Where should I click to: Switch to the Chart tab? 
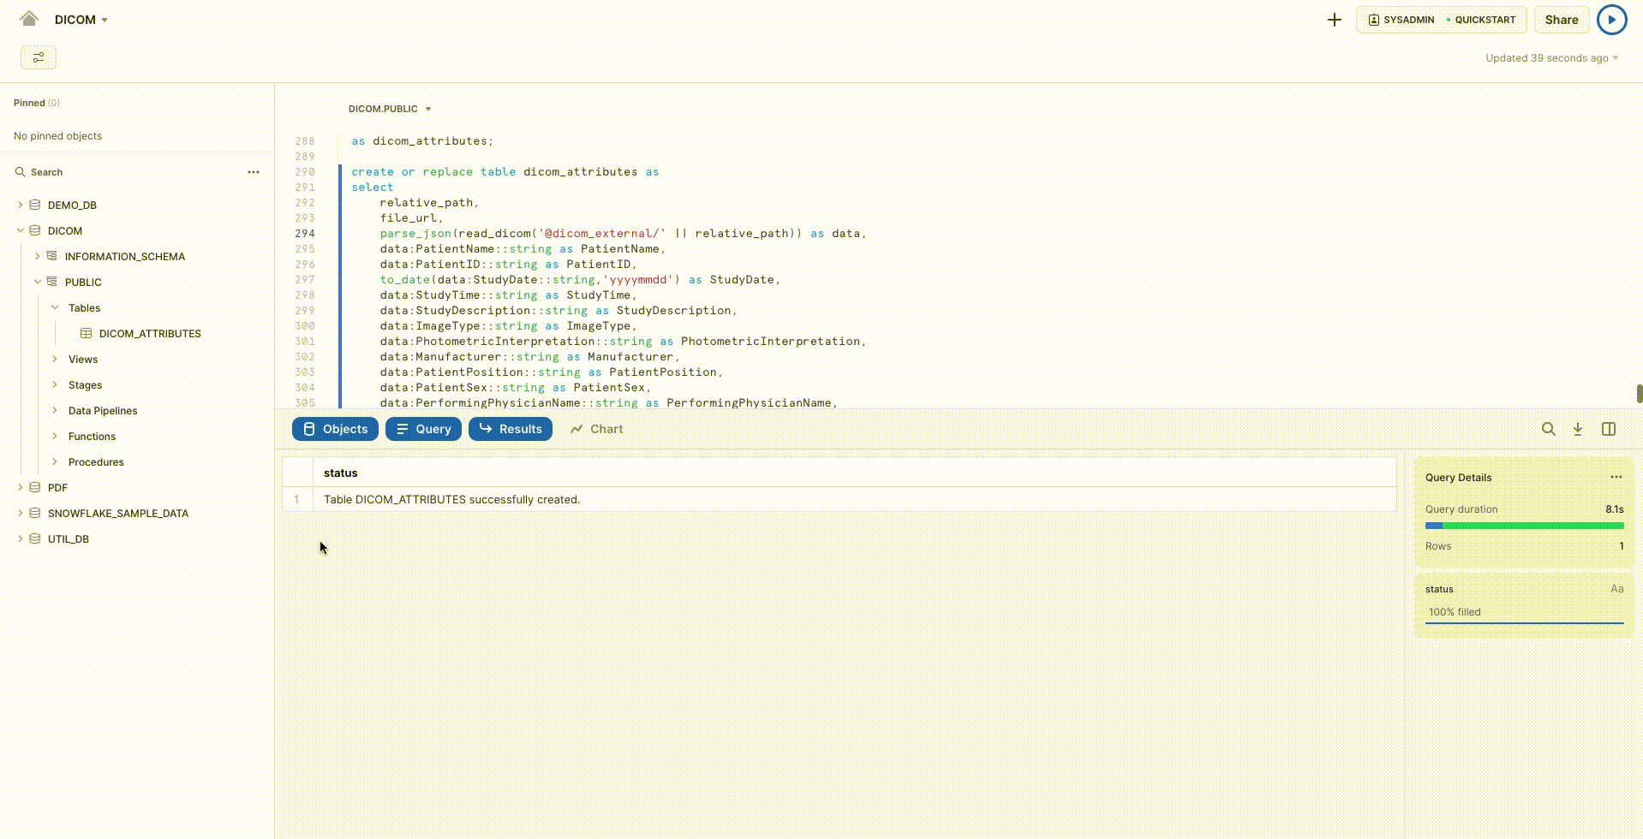coord(597,429)
